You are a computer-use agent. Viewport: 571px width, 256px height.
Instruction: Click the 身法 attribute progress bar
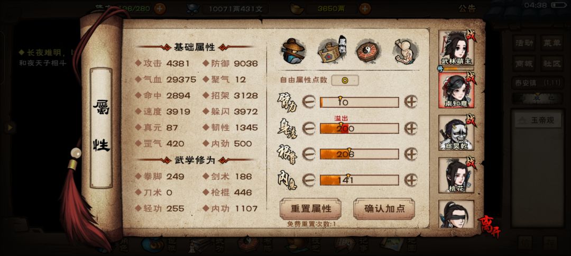[x=360, y=129]
